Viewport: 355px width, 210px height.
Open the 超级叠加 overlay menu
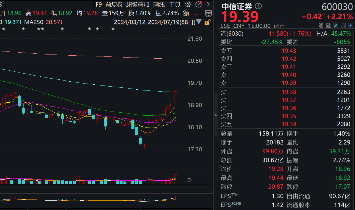138,4
